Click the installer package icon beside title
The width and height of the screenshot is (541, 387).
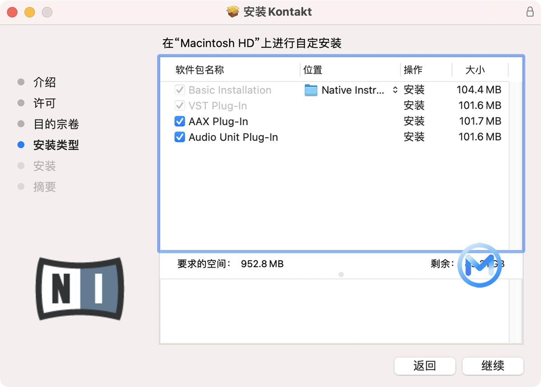point(233,12)
